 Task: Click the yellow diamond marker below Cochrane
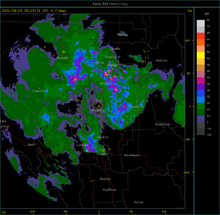point(87,151)
